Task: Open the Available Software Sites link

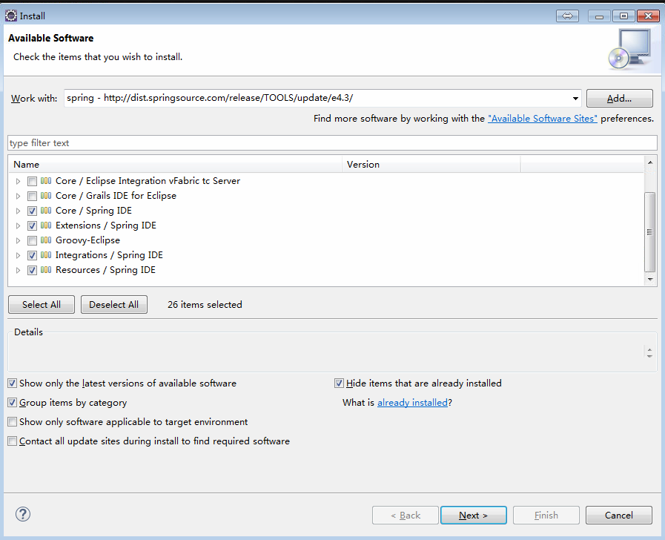Action: point(543,119)
